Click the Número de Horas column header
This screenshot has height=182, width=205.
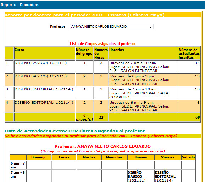click(101, 53)
